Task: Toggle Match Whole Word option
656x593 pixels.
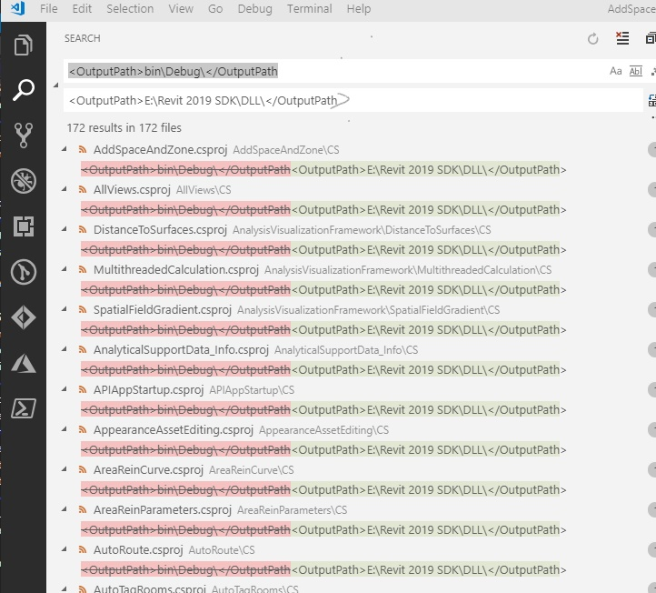Action: point(635,71)
